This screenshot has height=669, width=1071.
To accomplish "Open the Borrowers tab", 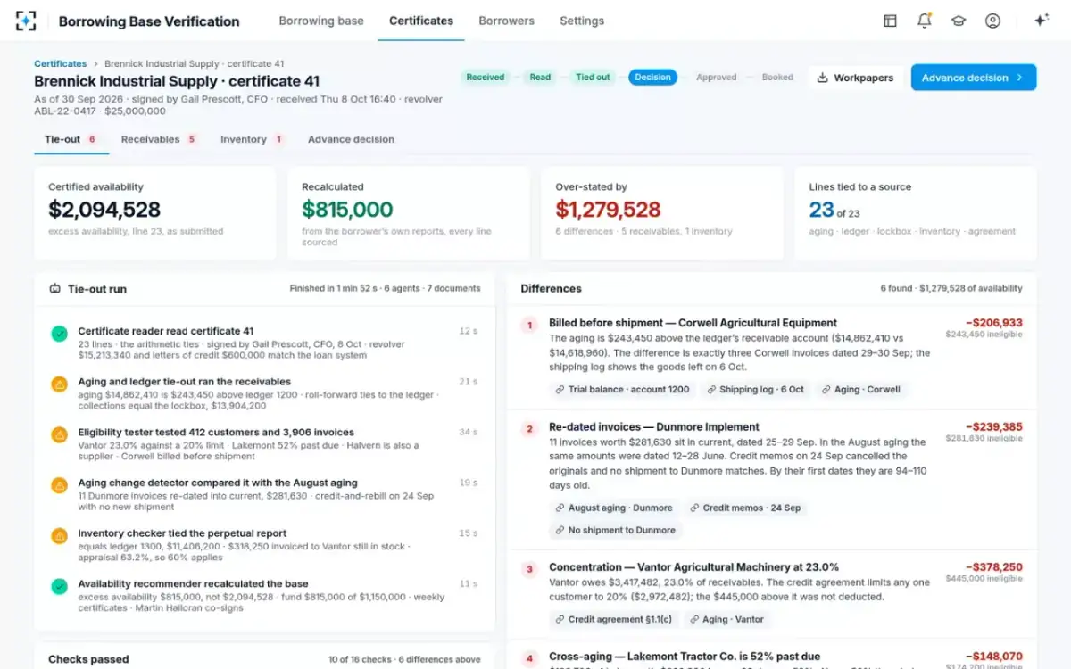I will (506, 21).
